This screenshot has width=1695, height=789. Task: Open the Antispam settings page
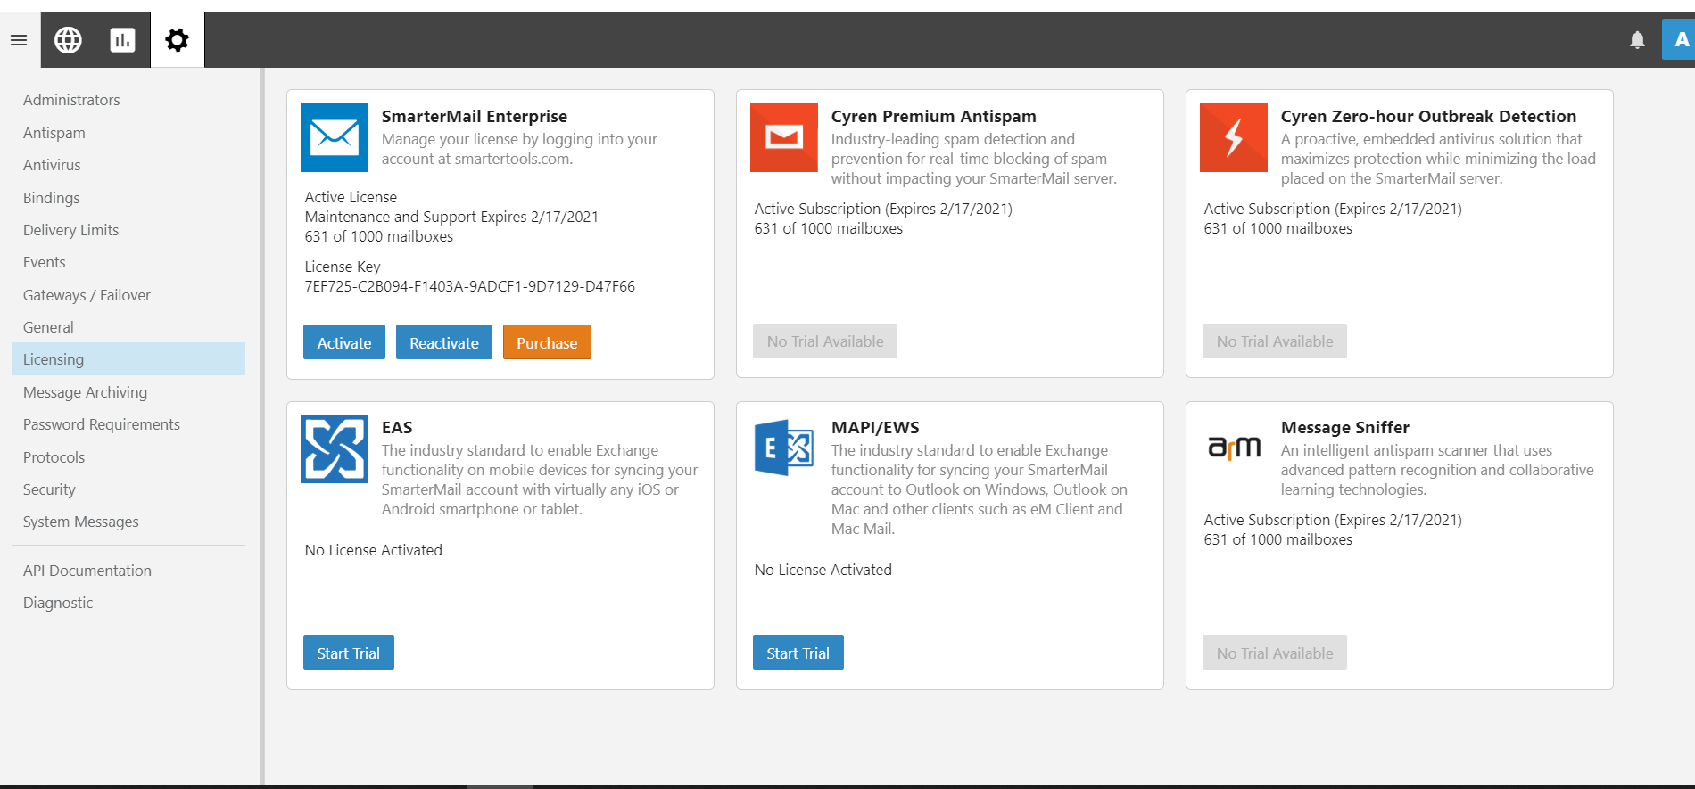point(54,133)
